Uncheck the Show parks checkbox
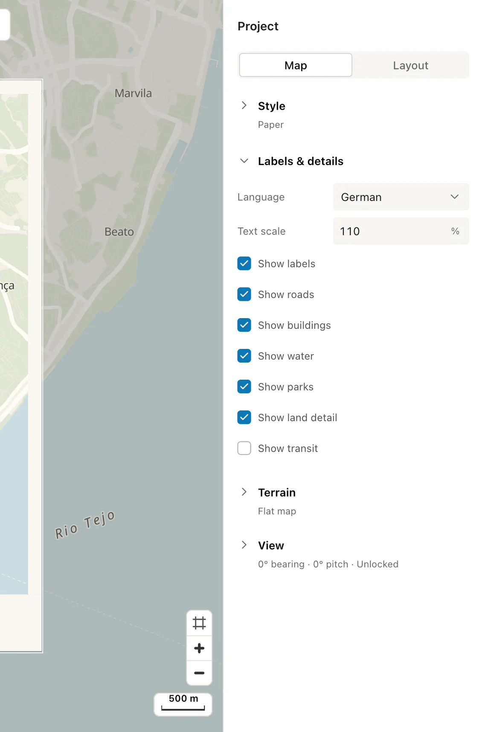The width and height of the screenshot is (482, 732). pyautogui.click(x=244, y=386)
